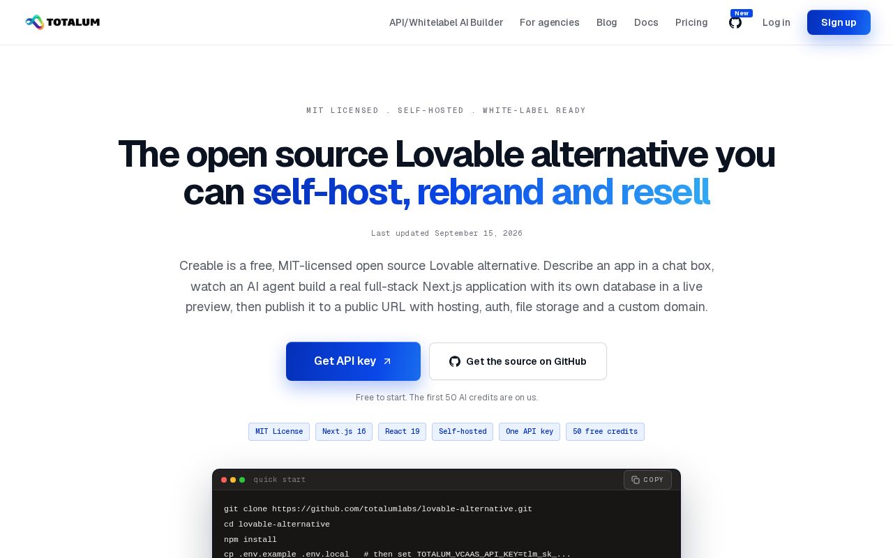Click the Log in link
Screen dimensions: 893x558
(x=776, y=22)
